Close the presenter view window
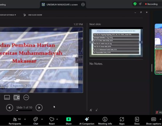The image size is (162, 126). [147, 12]
